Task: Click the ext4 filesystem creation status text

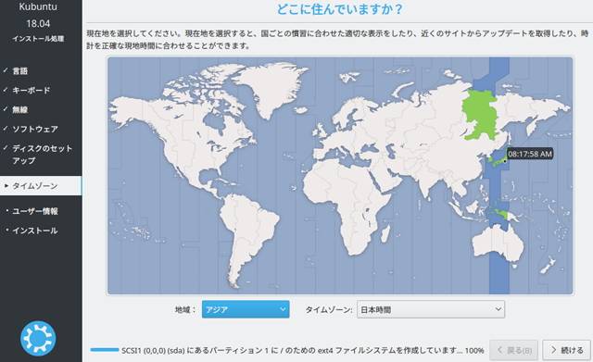Action: 291,350
